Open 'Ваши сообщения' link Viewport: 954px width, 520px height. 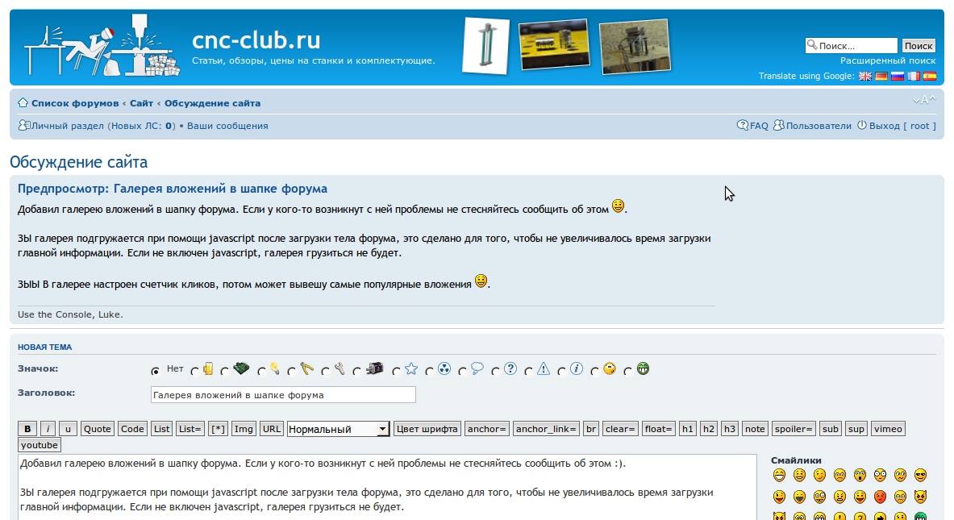(227, 126)
